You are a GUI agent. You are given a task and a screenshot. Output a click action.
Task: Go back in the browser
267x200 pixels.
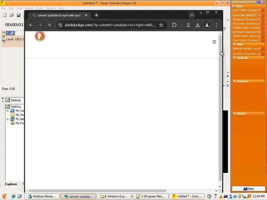click(x=31, y=25)
